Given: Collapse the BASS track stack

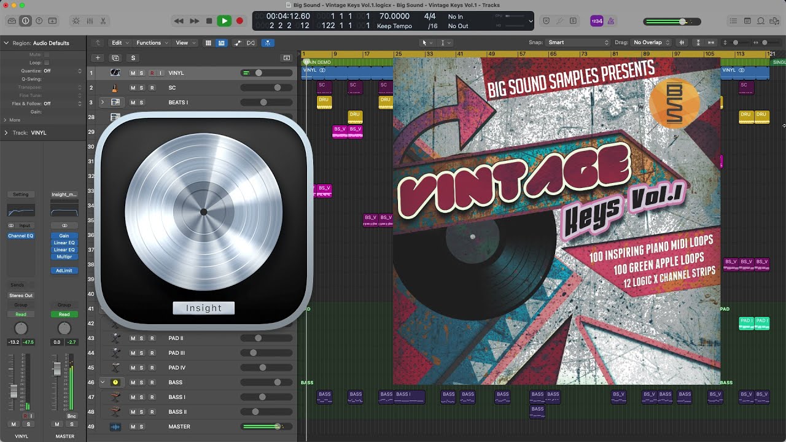Looking at the screenshot, I should (x=103, y=382).
